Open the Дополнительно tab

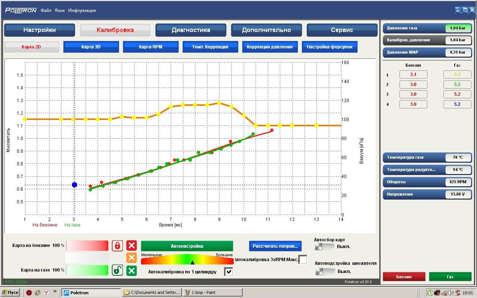coord(266,30)
